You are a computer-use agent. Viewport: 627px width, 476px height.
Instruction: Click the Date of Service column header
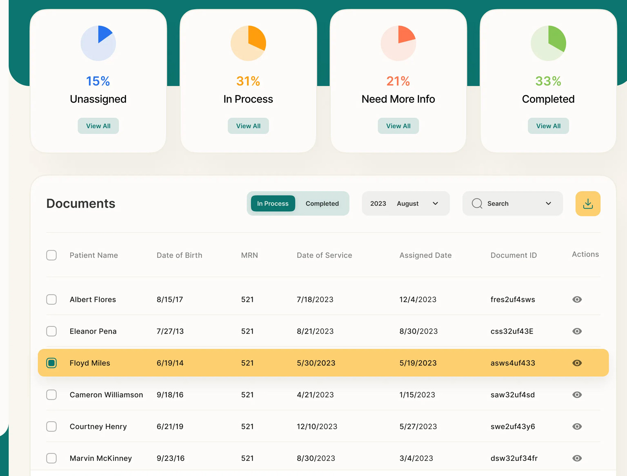325,255
